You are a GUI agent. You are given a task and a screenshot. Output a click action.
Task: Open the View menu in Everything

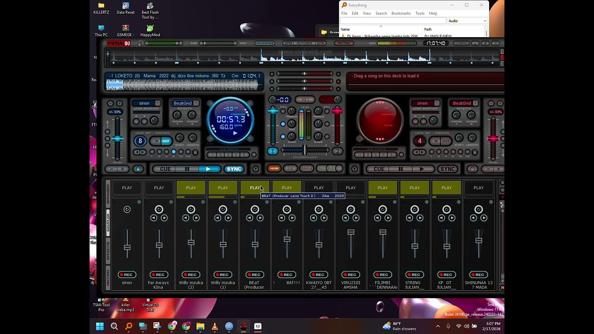click(367, 13)
